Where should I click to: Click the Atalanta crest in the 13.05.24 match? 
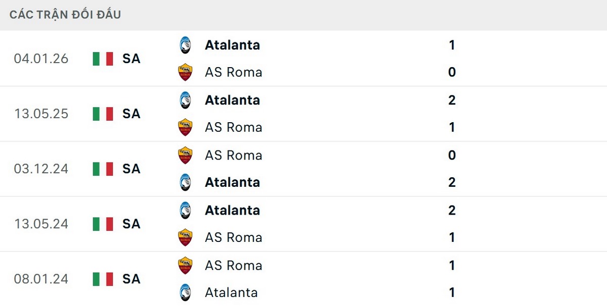[186, 210]
